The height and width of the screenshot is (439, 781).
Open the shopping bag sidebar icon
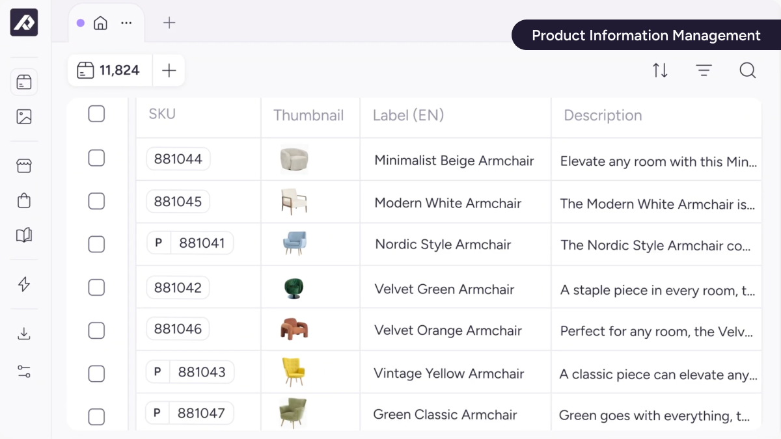[x=24, y=200]
